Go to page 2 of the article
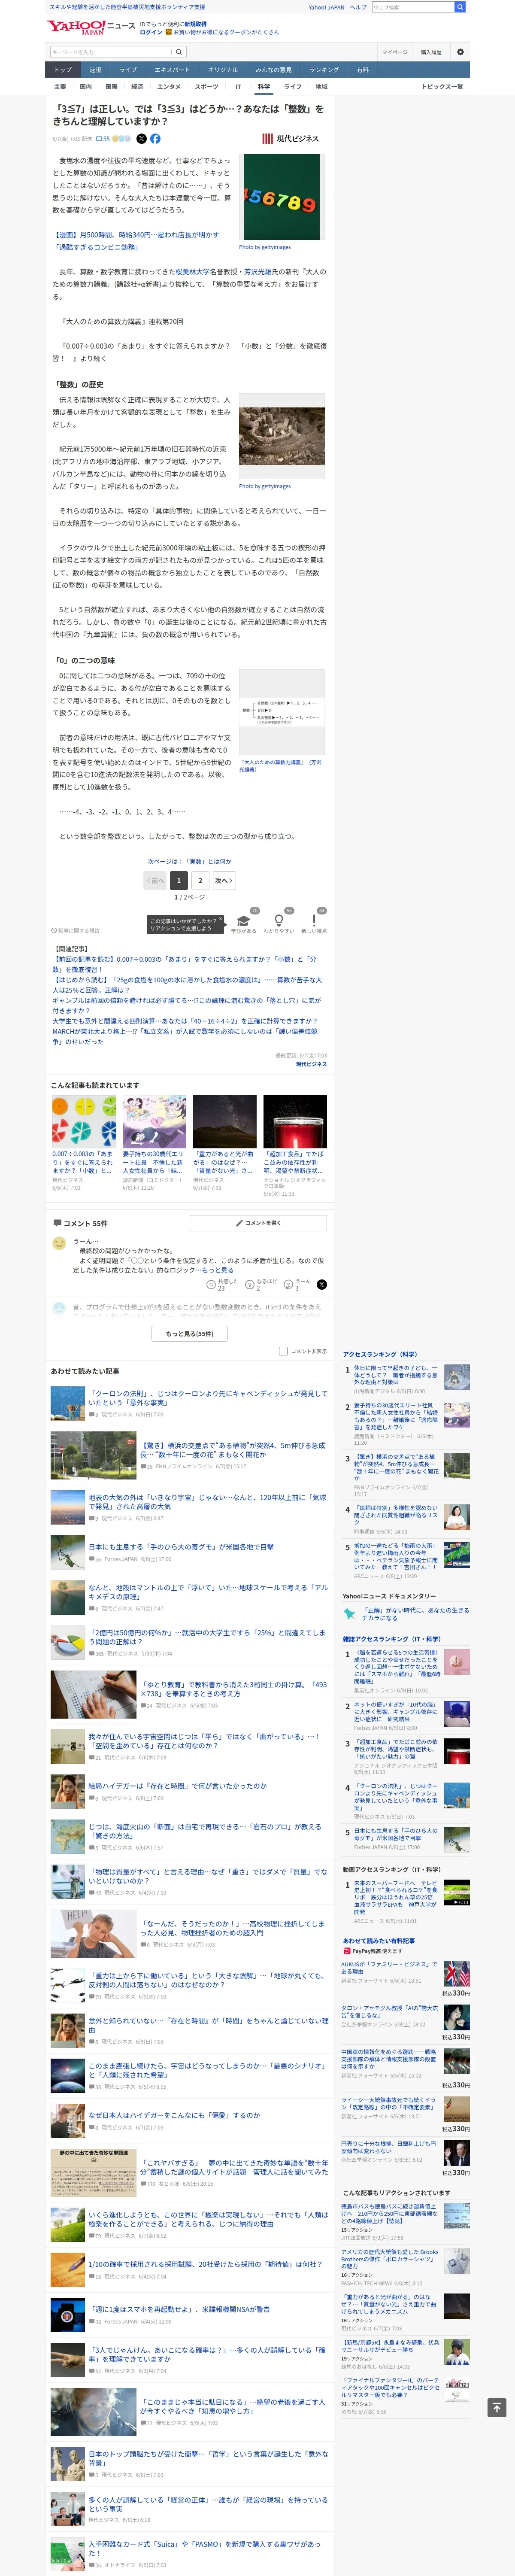Screen dimensions: 515x2576 click(x=200, y=881)
